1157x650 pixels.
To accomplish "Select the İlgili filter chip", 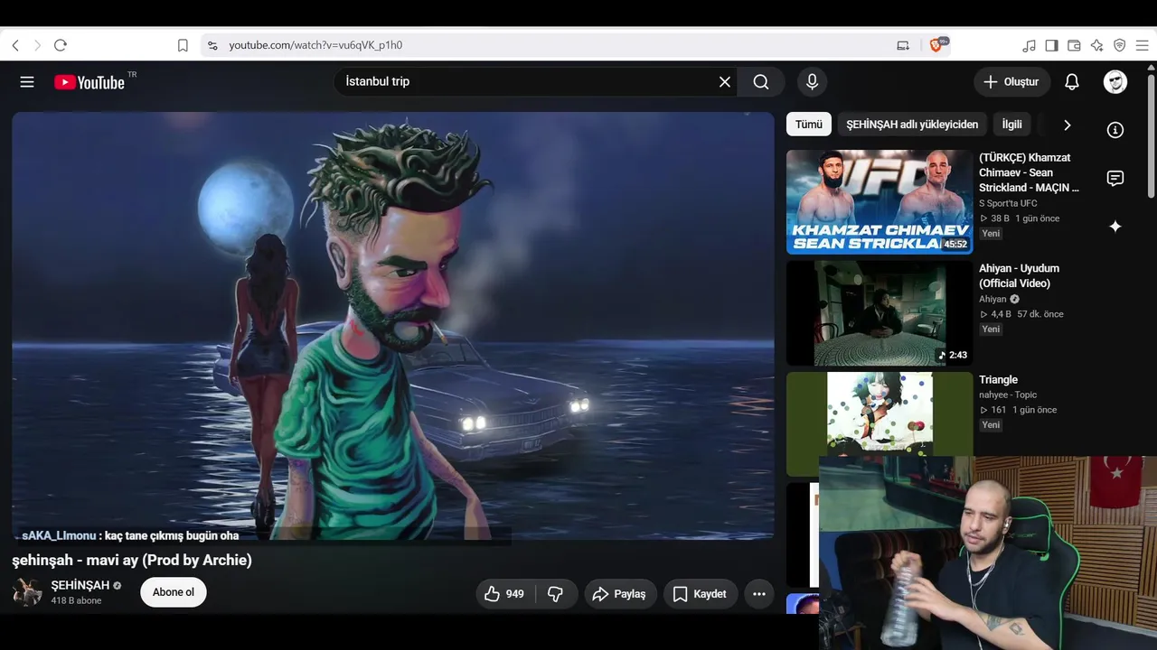I will 1011,125.
